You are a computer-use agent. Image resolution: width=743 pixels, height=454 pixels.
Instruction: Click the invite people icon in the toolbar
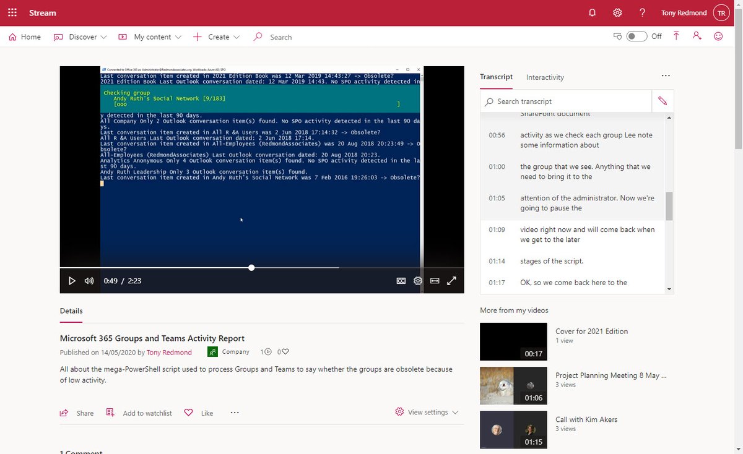697,36
